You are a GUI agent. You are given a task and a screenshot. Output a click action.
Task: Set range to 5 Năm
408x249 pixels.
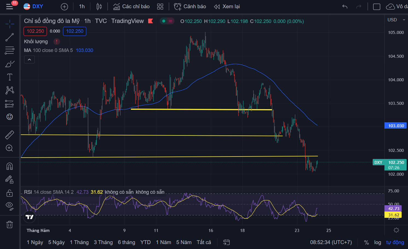point(184,242)
